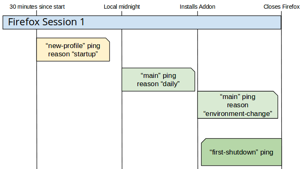The height and width of the screenshot is (169, 303).
Task: Click the clipped top-left corner of first-shutdown box
Action: click(x=203, y=141)
